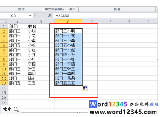This screenshot has width=160, height=117.
Task: Select column B header
Action: (x=41, y=22)
